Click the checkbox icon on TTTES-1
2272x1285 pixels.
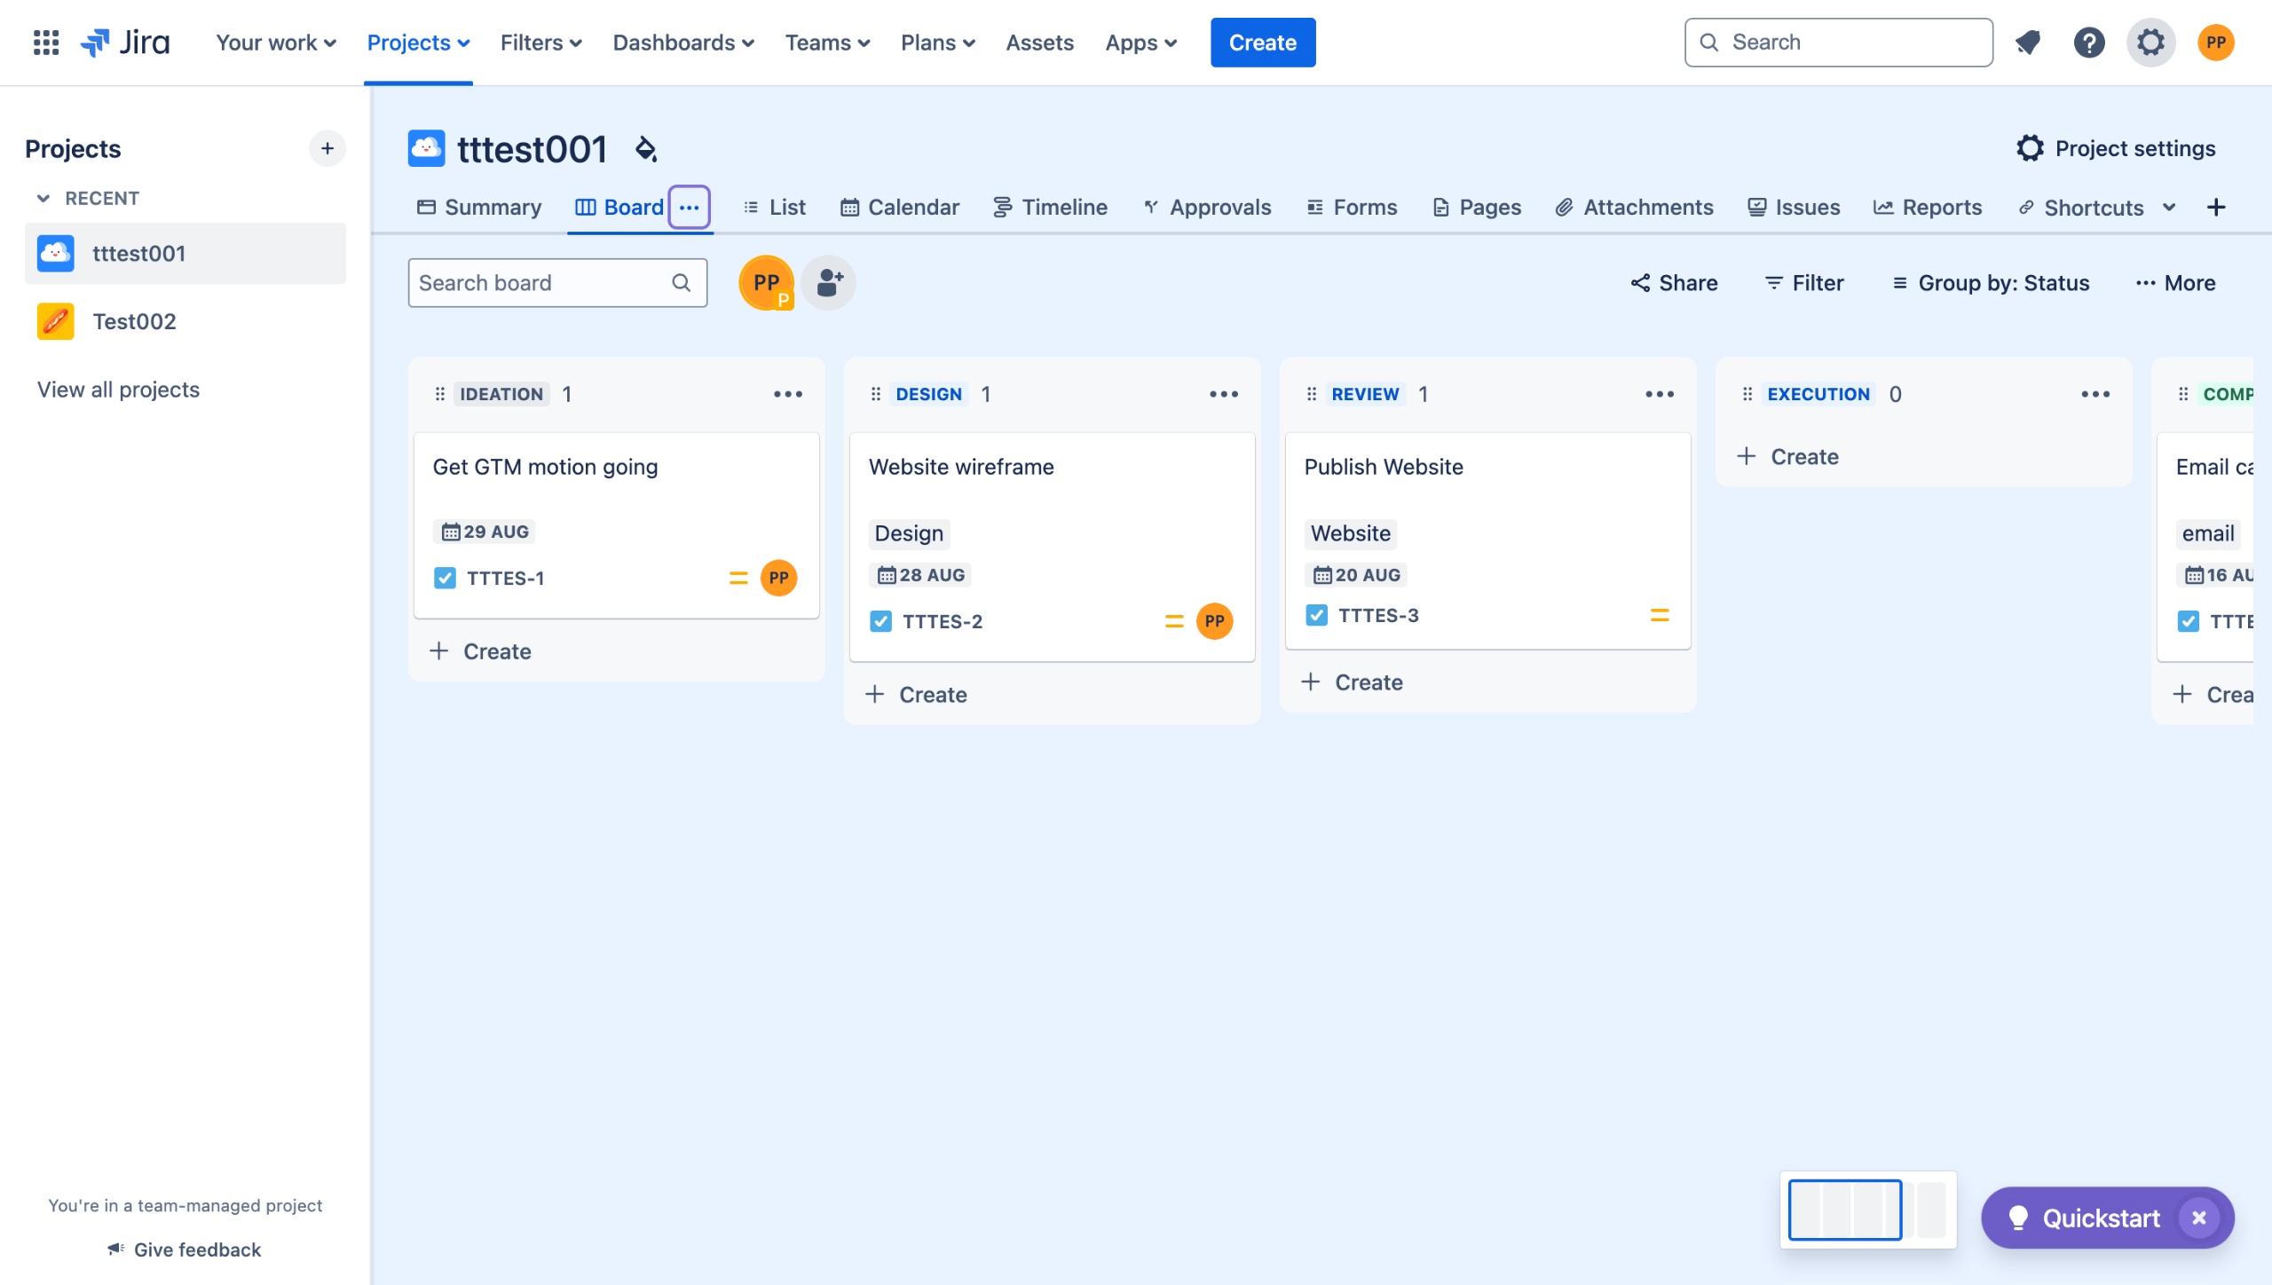click(x=445, y=578)
